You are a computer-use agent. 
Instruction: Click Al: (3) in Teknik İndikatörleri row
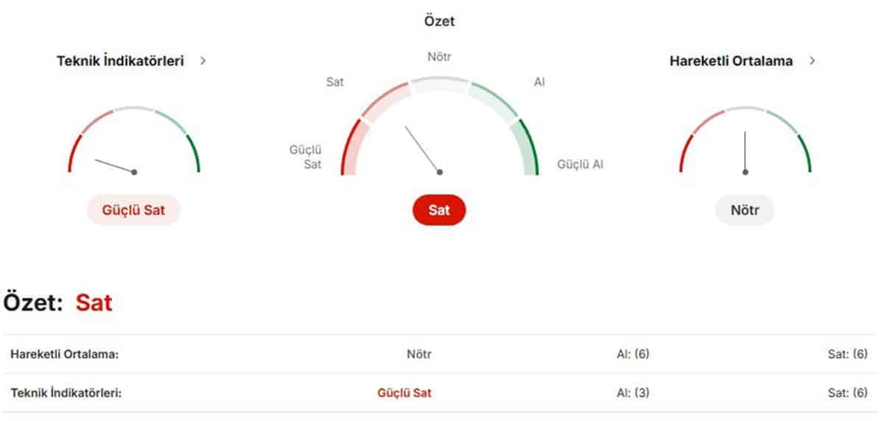633,393
